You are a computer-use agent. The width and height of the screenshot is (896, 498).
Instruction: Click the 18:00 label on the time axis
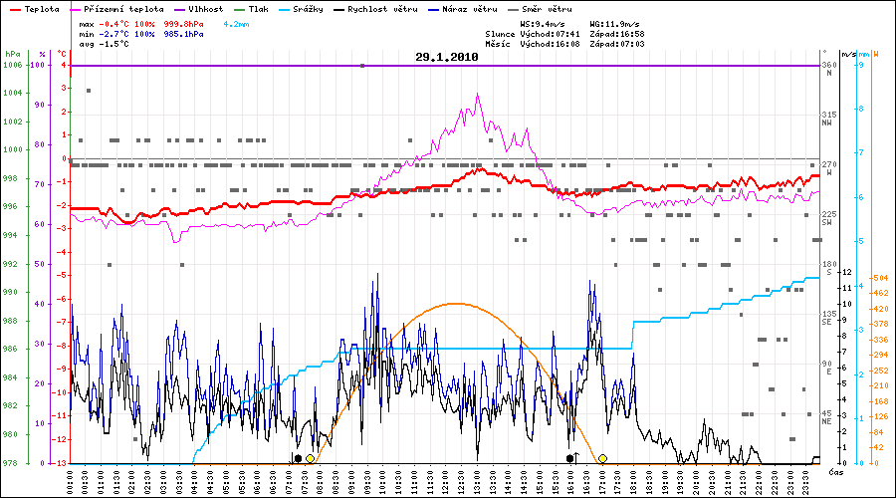click(x=634, y=481)
